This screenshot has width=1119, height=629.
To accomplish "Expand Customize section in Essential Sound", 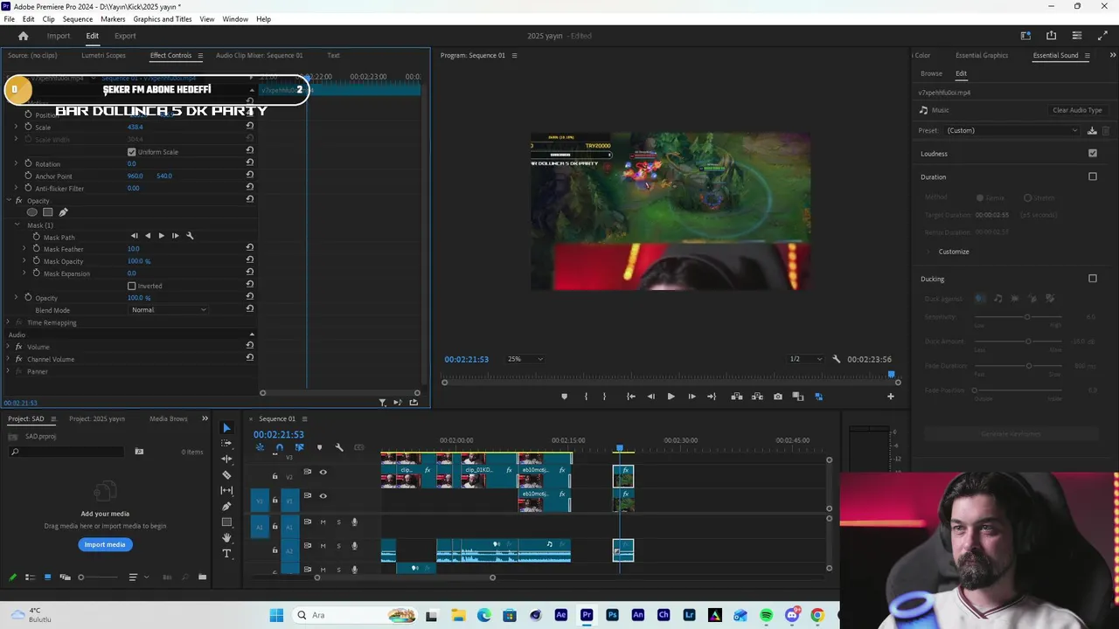I will click(929, 252).
